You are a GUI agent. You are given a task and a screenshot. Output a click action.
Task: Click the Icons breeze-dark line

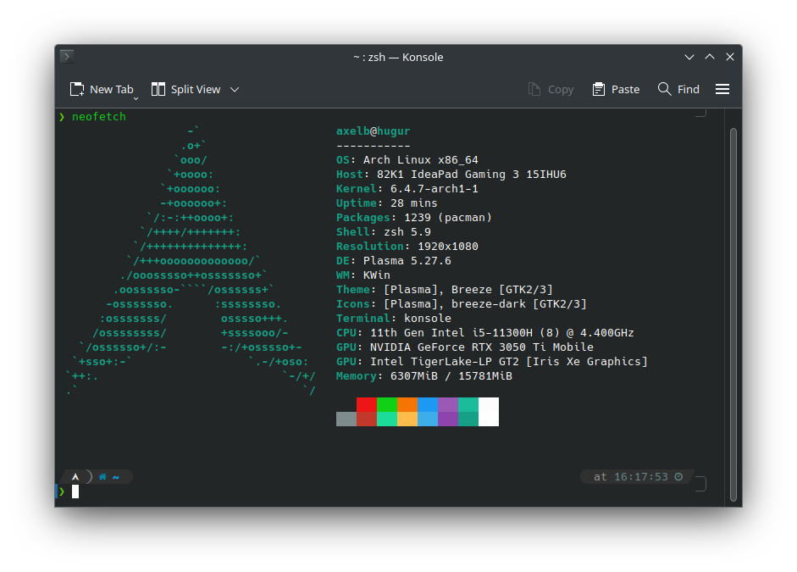pyautogui.click(x=462, y=303)
